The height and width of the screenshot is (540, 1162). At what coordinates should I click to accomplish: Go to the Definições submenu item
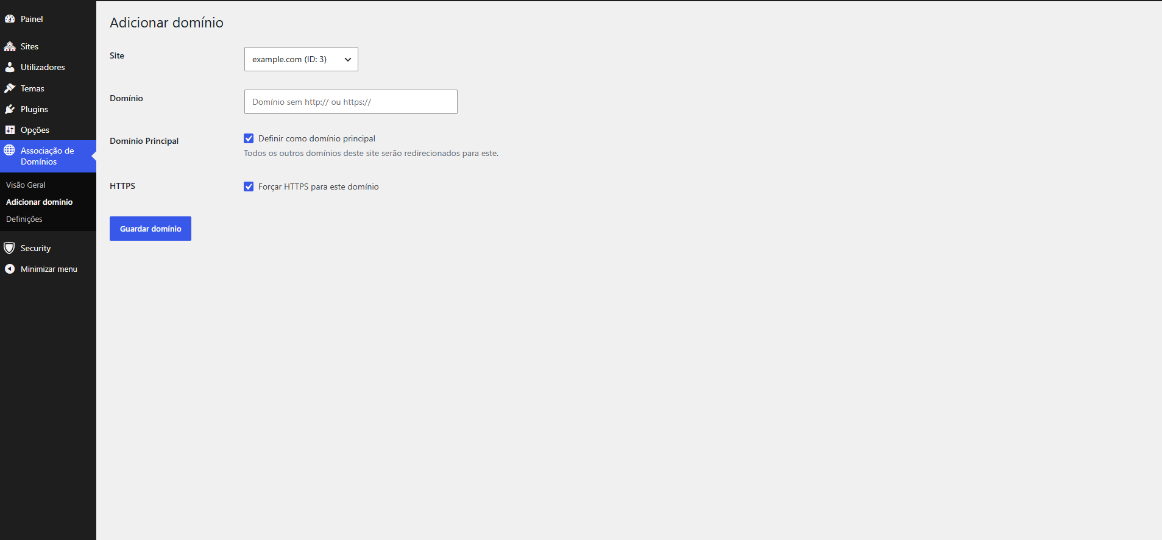pyautogui.click(x=24, y=219)
